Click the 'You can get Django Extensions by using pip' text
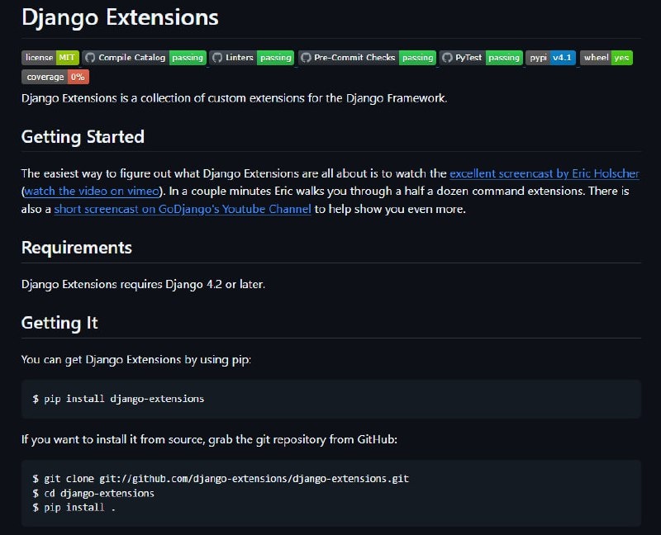This screenshot has height=535, width=661. pyautogui.click(x=136, y=360)
